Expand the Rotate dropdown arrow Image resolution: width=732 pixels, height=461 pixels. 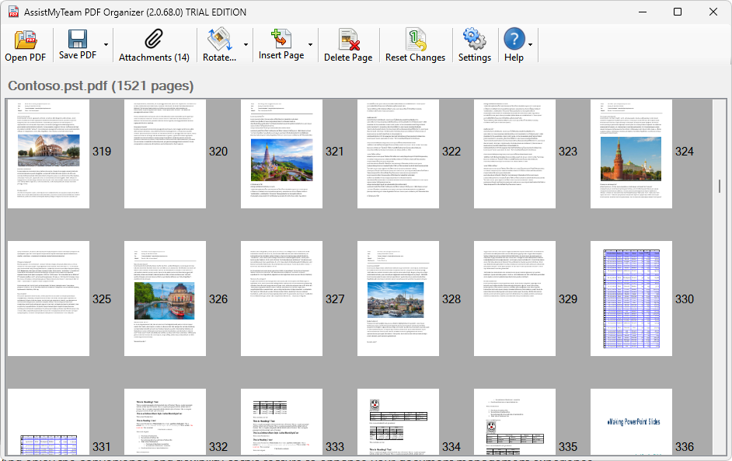click(x=246, y=45)
